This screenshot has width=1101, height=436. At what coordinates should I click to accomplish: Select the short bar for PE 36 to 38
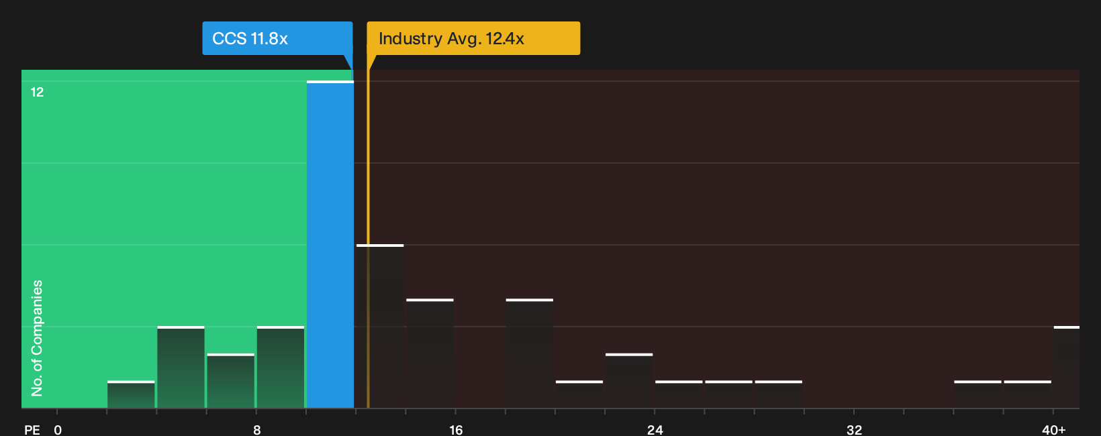977,394
